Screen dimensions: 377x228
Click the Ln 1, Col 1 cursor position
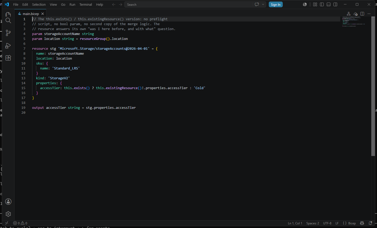click(295, 223)
